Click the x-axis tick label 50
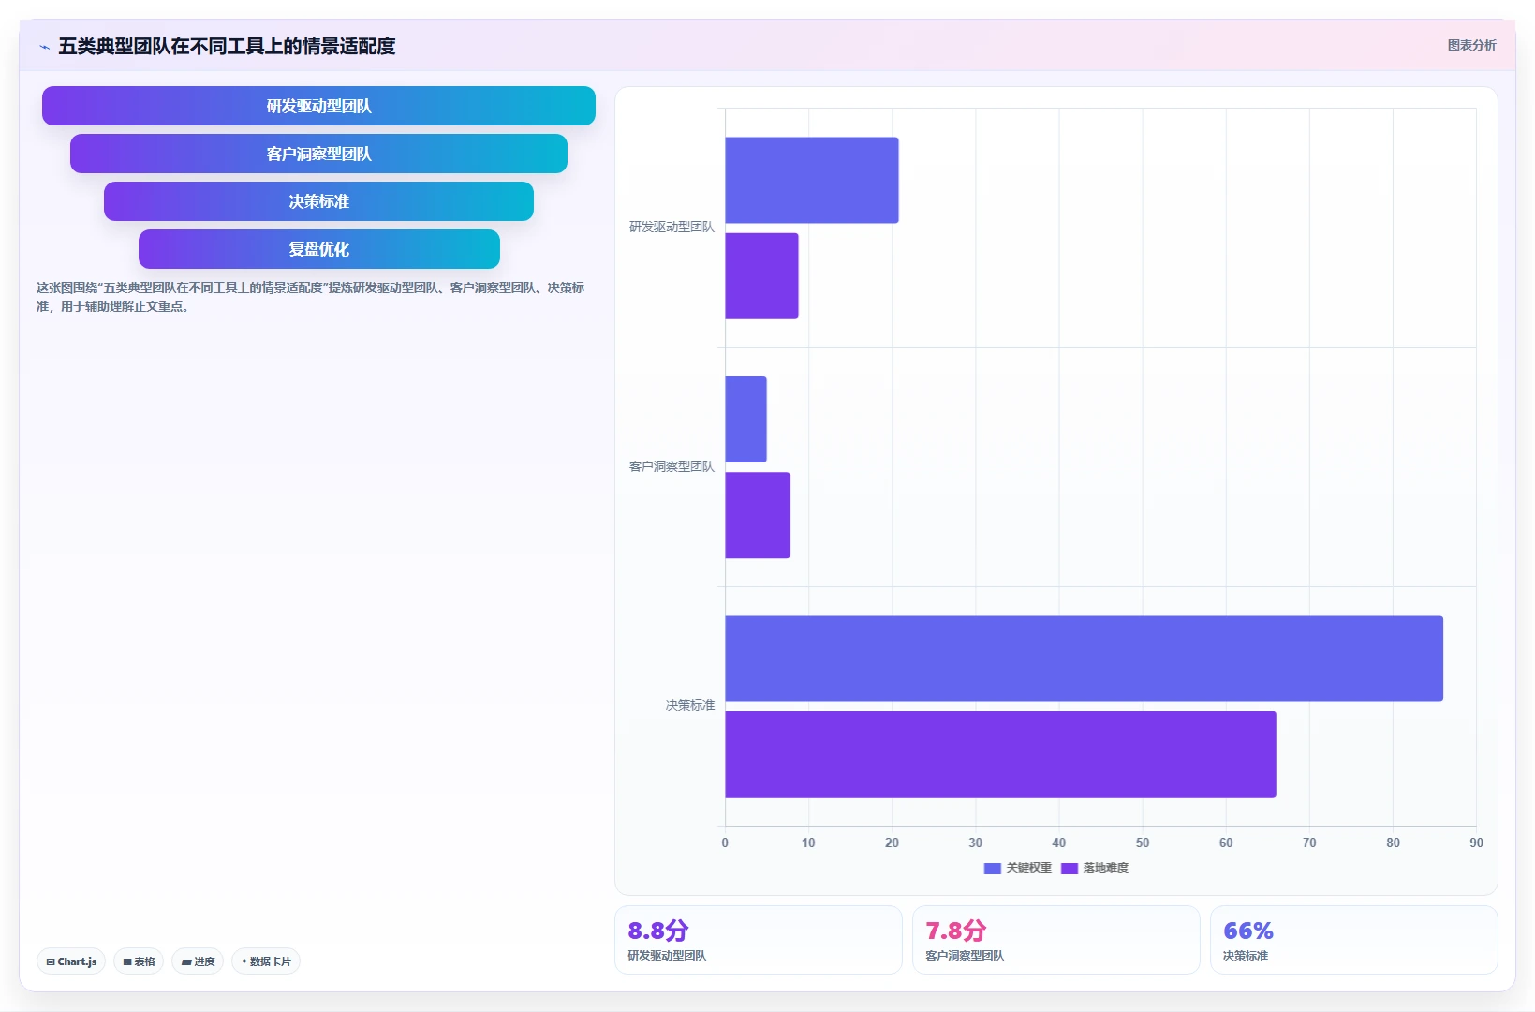The height and width of the screenshot is (1012, 1535). pos(1143,843)
